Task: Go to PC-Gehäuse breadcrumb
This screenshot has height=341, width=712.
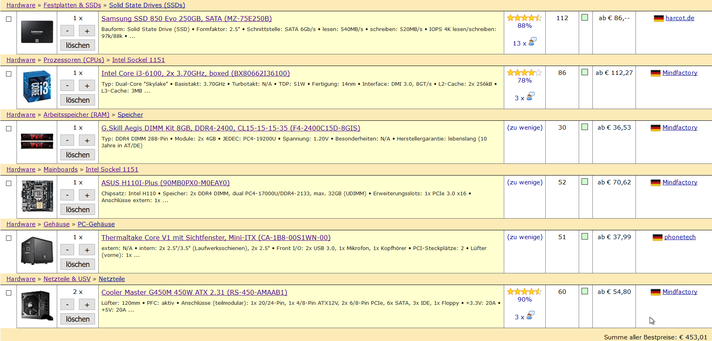Action: [96, 224]
